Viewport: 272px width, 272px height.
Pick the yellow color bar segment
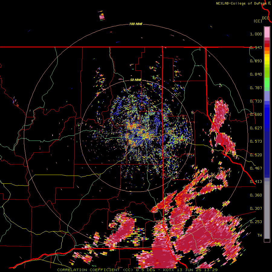click(267, 59)
